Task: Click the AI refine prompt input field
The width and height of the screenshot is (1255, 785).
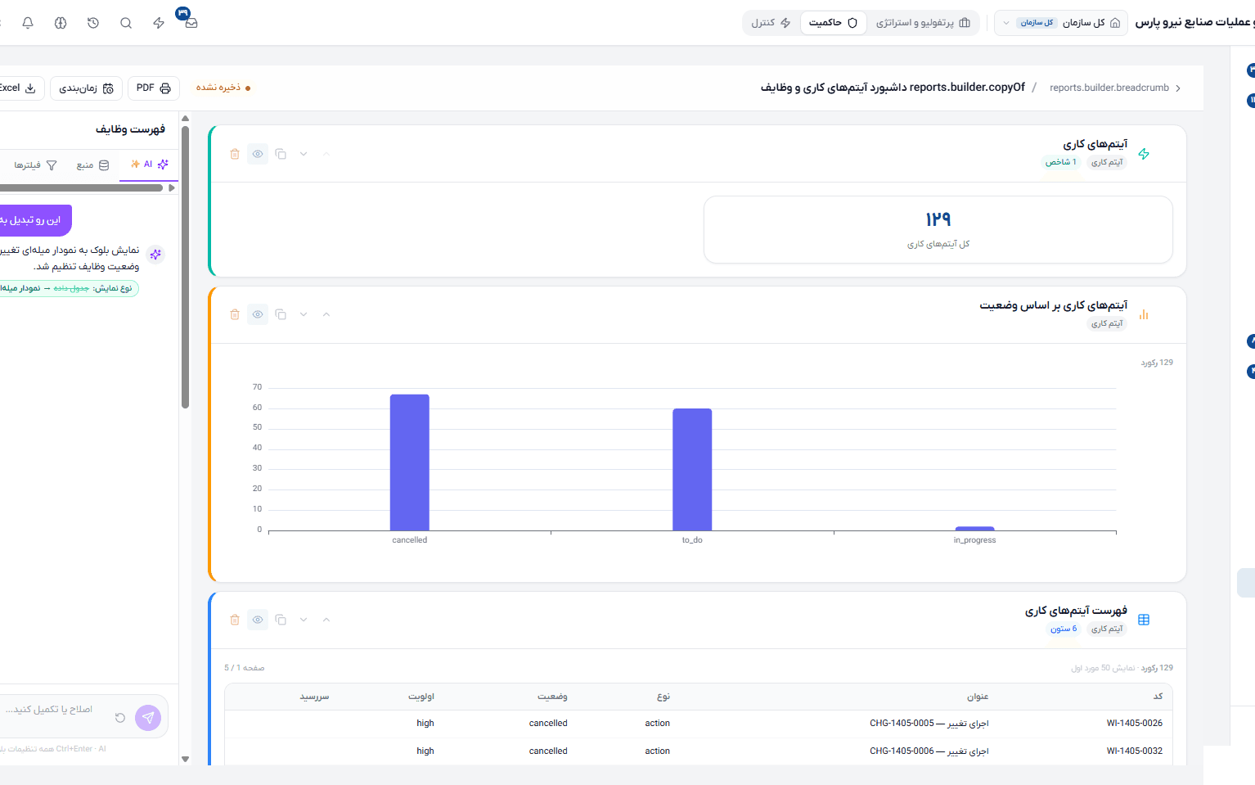Action: coord(57,710)
